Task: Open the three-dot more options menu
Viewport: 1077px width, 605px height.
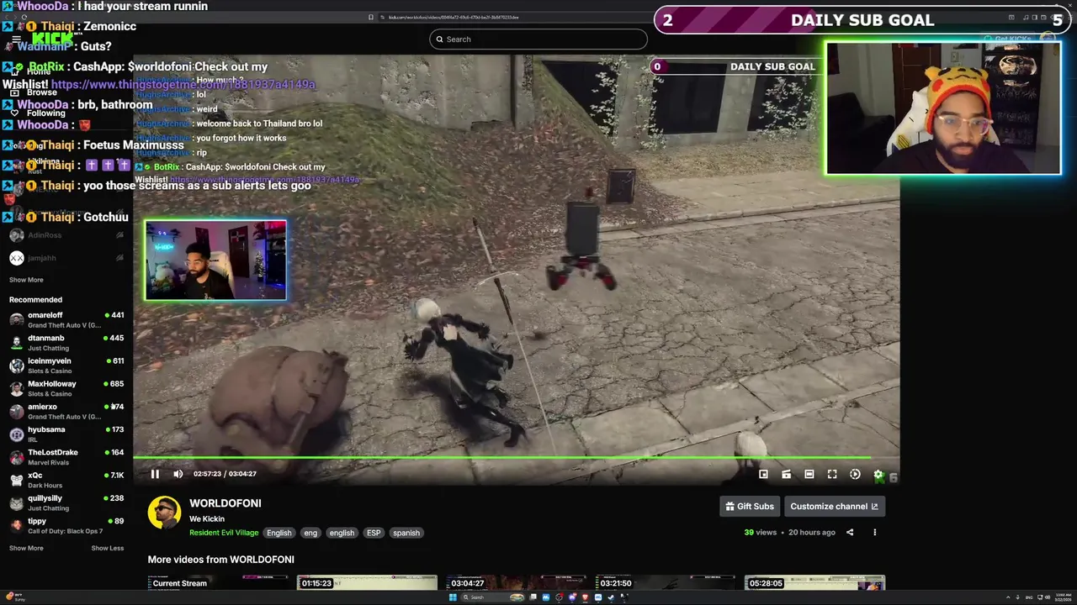Action: pos(874,532)
